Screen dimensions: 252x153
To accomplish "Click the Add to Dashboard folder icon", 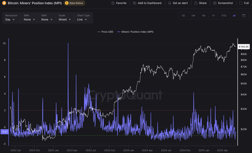I will (134, 3).
